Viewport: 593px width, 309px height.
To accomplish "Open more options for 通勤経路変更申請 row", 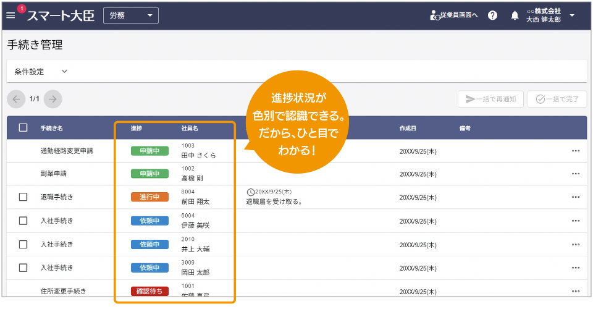I will tap(576, 151).
